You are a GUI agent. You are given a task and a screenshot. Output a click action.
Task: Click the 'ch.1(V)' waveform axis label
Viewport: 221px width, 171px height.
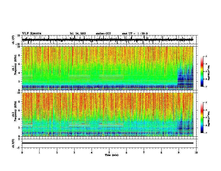13,40
